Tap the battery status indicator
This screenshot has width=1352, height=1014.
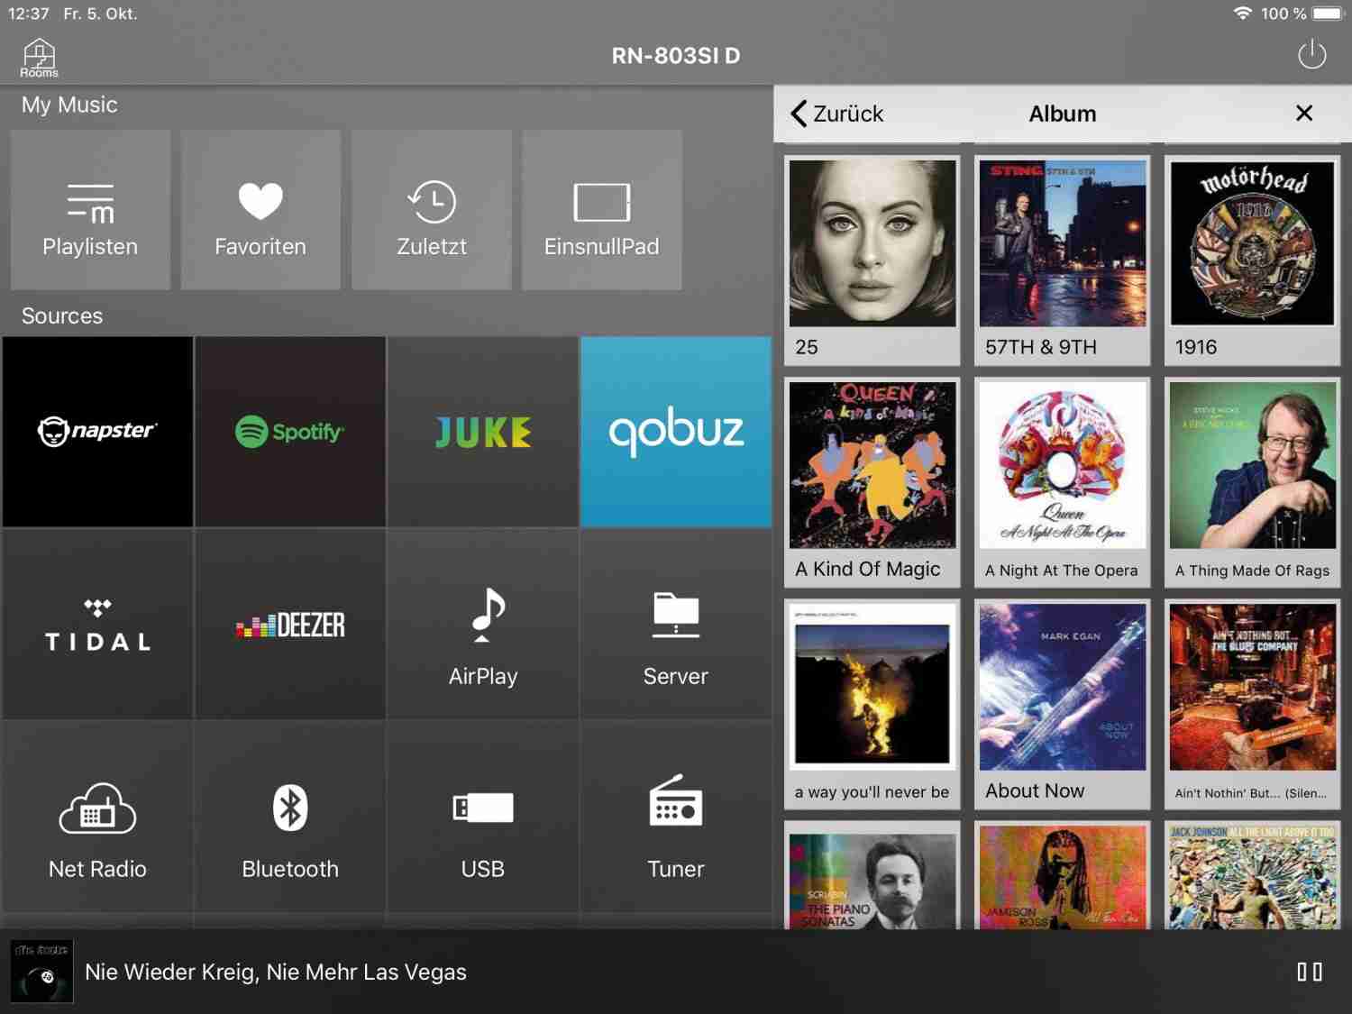1328,14
